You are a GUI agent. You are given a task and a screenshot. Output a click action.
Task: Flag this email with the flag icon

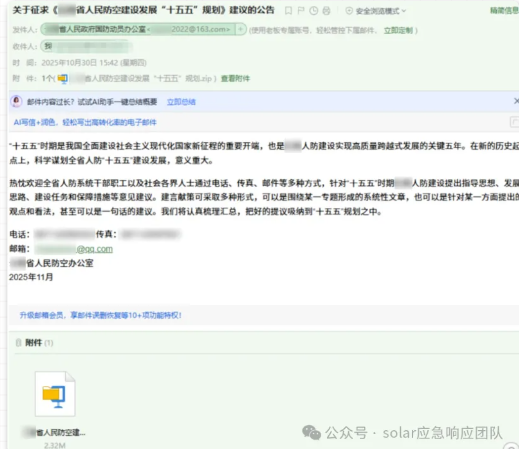click(x=301, y=10)
